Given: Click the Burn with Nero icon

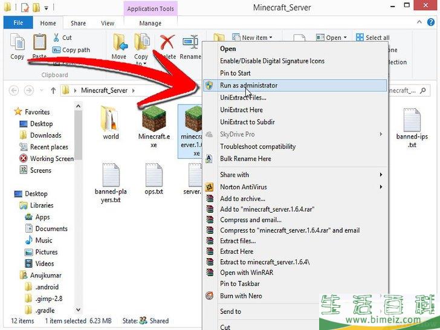Looking at the screenshot, I should [209, 296].
